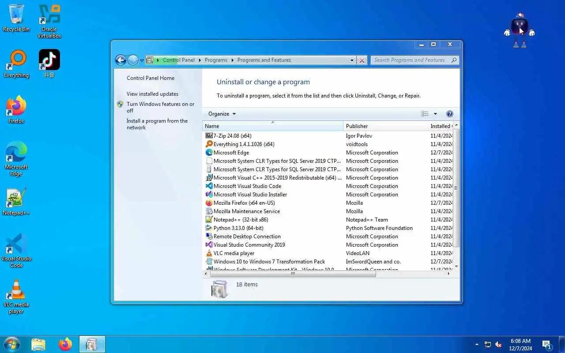Click the taskbar clock and date
The height and width of the screenshot is (353, 565).
click(x=521, y=345)
